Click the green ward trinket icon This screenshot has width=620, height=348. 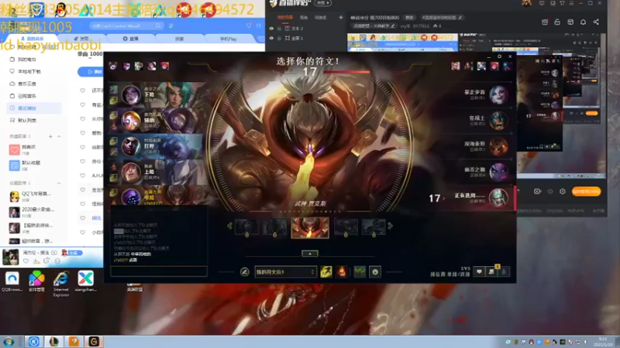pyautogui.click(x=360, y=272)
